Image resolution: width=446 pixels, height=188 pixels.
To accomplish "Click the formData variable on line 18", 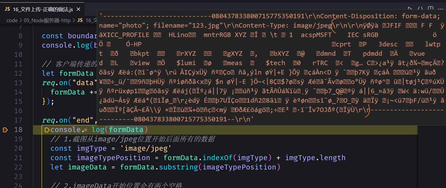I will click(126, 130).
